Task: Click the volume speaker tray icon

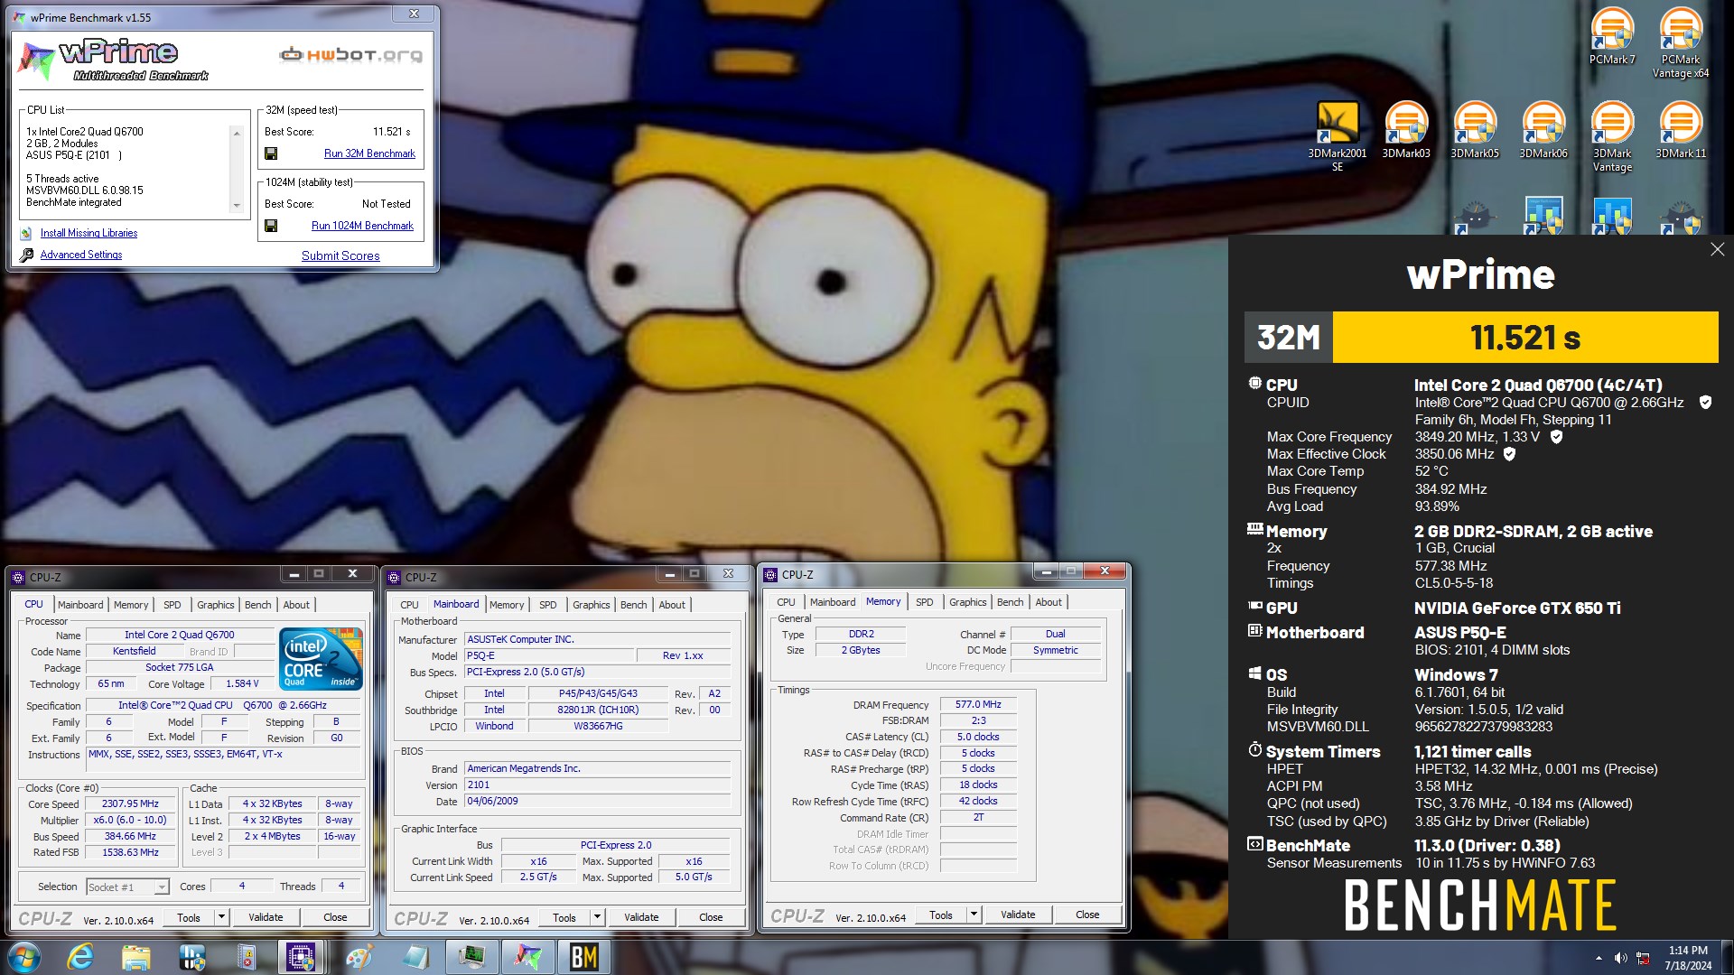Action: [1620, 958]
